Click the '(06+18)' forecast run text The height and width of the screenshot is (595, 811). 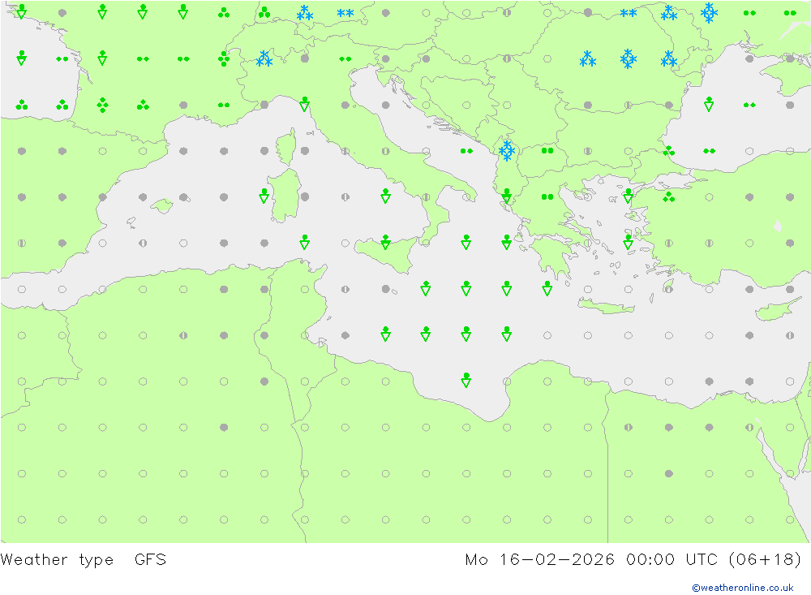(x=765, y=560)
